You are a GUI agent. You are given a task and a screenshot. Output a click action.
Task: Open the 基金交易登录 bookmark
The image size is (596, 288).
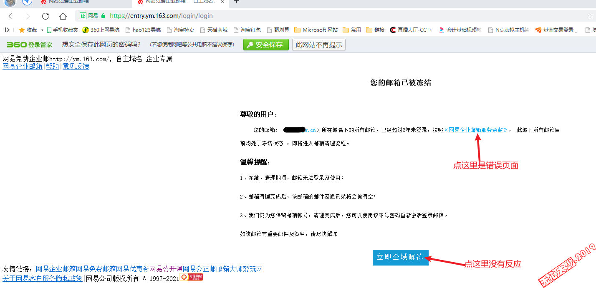tap(556, 30)
